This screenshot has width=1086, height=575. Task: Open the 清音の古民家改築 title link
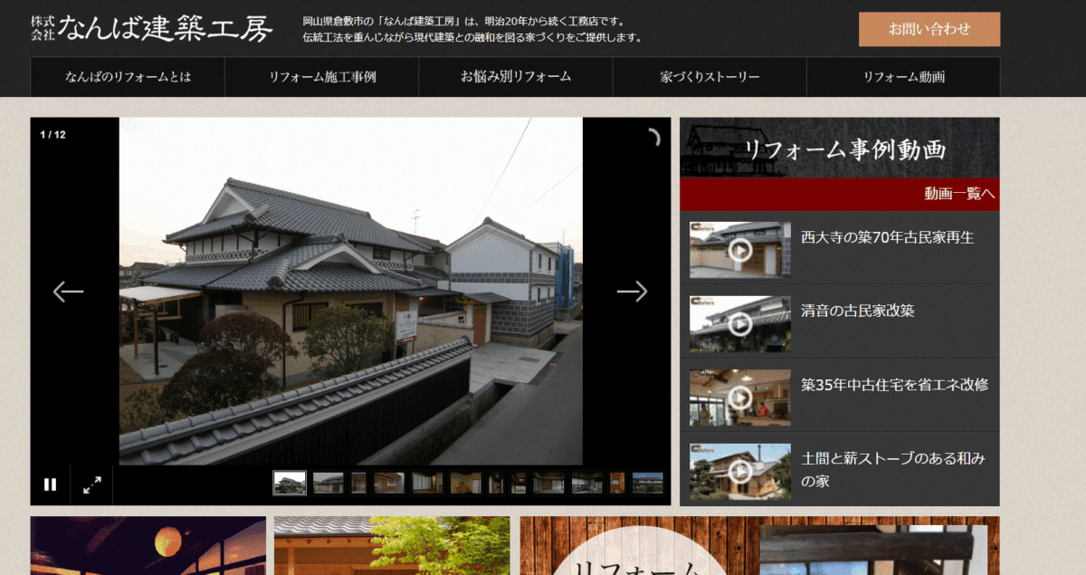858,311
